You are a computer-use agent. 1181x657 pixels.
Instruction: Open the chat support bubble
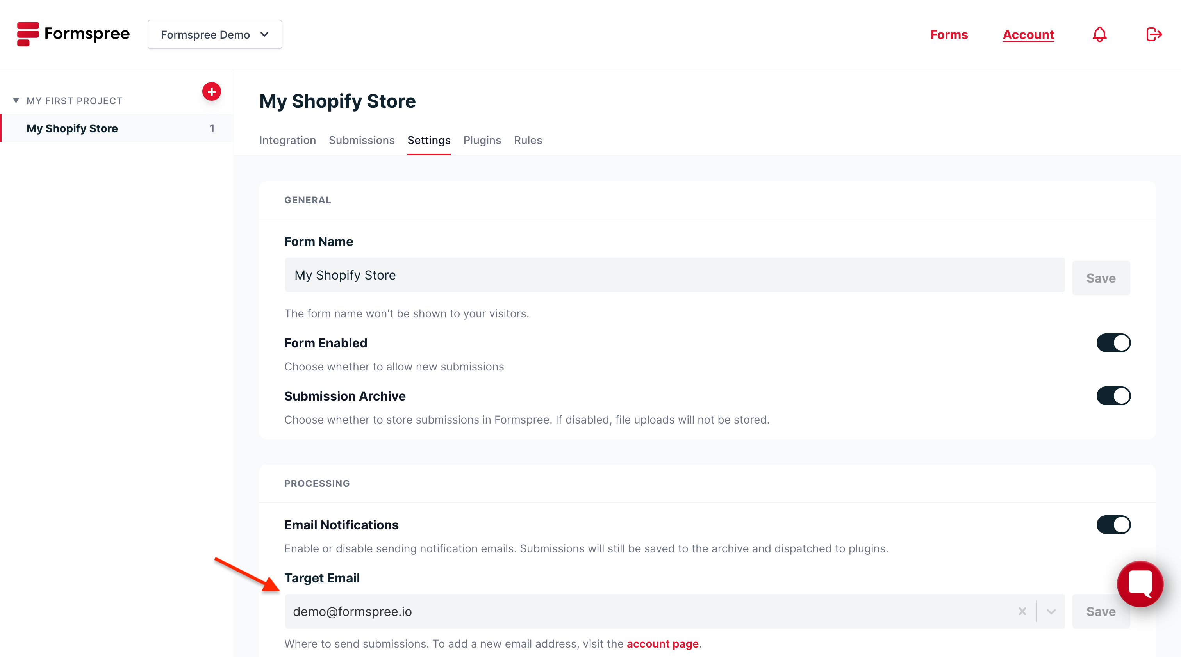point(1140,584)
